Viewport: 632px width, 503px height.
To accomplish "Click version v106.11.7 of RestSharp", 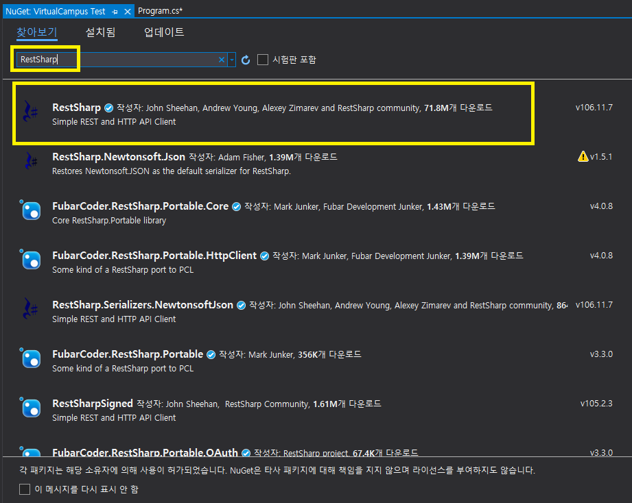I will coord(594,108).
